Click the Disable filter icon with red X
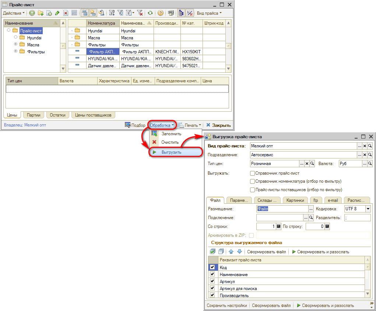This screenshot has height=311, width=376. pos(140,13)
